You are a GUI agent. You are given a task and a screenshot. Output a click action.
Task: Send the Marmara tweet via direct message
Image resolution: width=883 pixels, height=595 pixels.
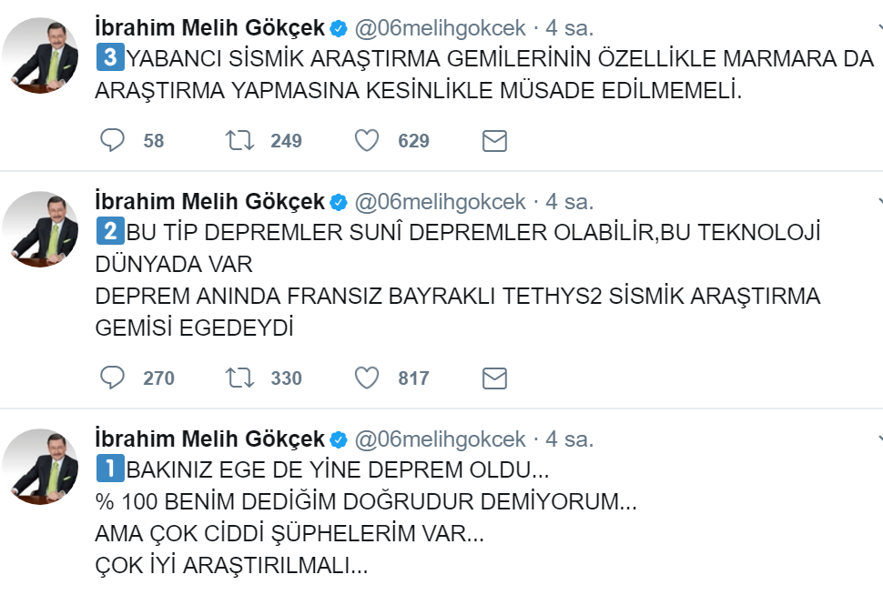[494, 140]
